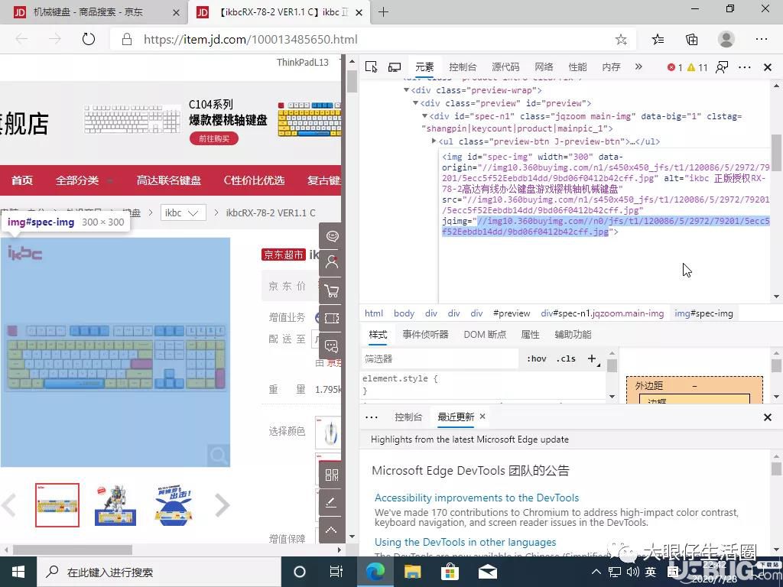The height and width of the screenshot is (587, 783).
Task: Collapse the div id preview node
Action: coord(415,103)
